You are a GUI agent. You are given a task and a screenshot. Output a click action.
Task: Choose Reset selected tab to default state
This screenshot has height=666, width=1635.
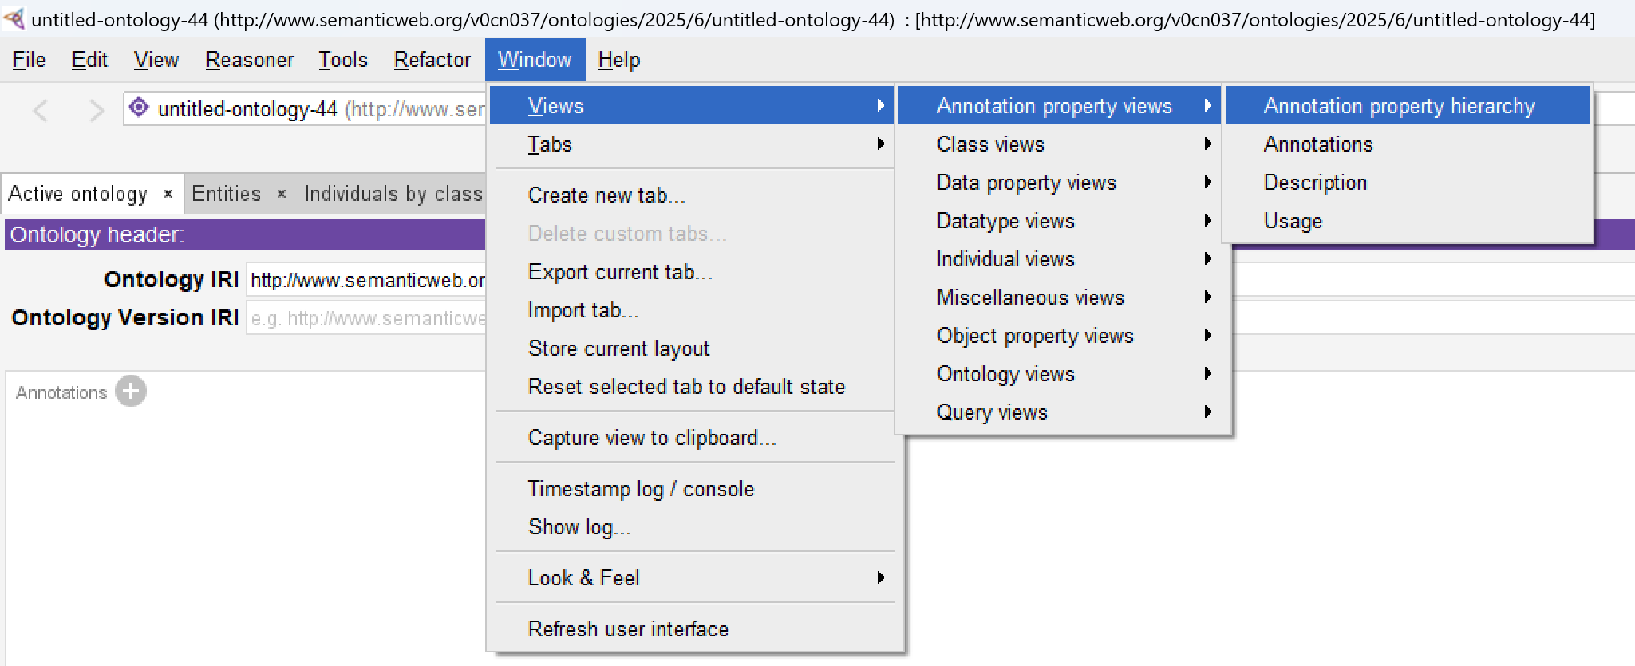point(693,387)
